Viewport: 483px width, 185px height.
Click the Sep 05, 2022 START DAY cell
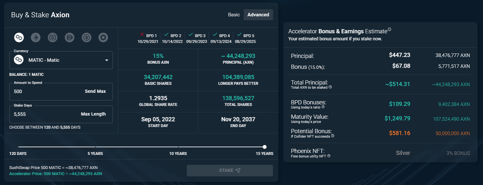(x=158, y=123)
